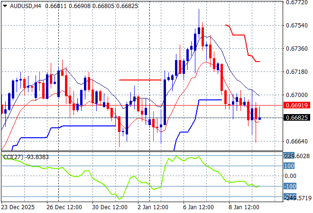Click the 0.67720 price axis label
Viewport: 313px width, 213px height.
coord(299,2)
